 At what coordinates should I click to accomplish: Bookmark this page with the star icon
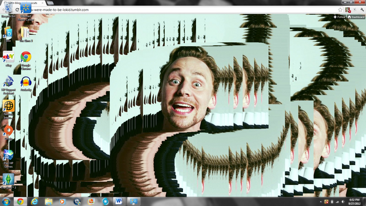(x=340, y=10)
